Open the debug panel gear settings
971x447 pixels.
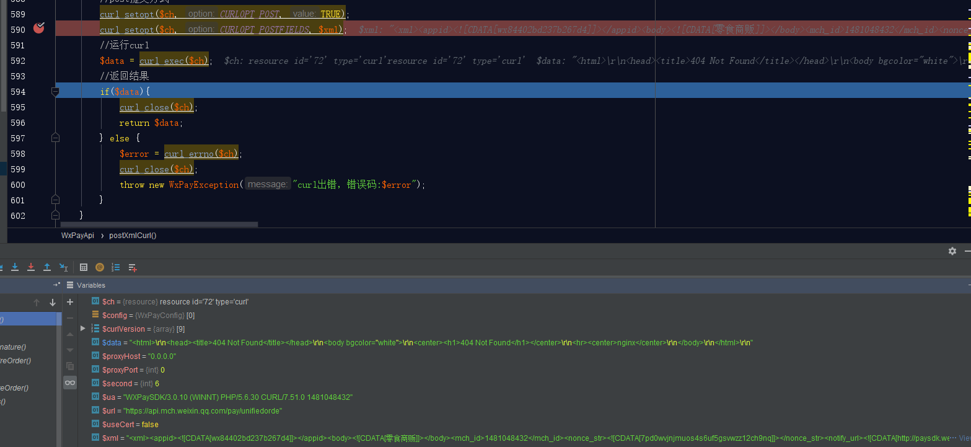[952, 251]
